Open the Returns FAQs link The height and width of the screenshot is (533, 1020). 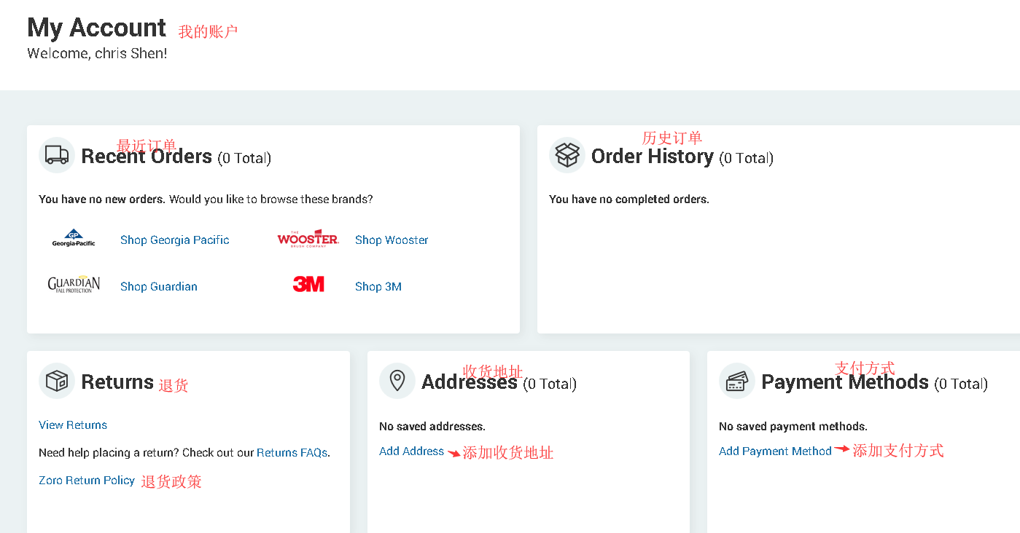pos(292,453)
